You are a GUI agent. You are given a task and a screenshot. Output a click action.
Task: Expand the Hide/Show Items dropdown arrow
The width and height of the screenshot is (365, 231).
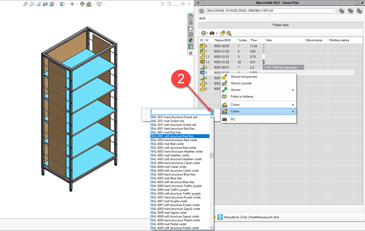tap(77, 4)
